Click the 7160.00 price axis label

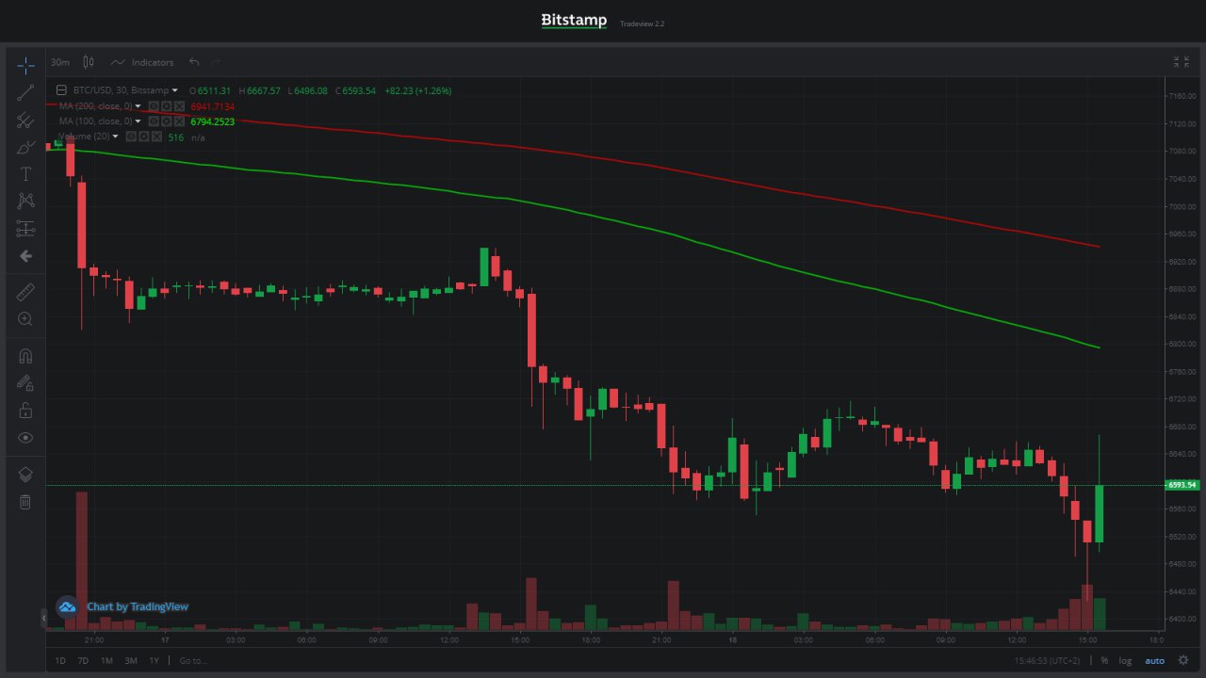[1182, 96]
